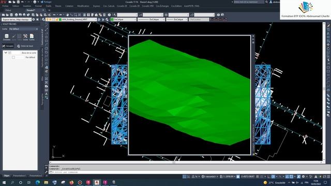331x186 pixels.
Task: Click the Windows taskbar search icon
Action: click(12, 182)
